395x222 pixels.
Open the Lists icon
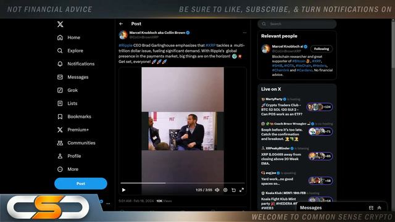point(60,103)
